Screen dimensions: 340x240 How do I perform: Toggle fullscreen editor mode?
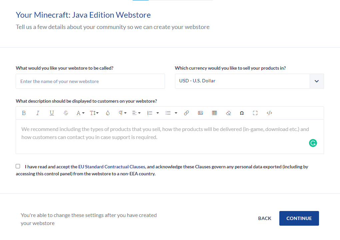255,113
